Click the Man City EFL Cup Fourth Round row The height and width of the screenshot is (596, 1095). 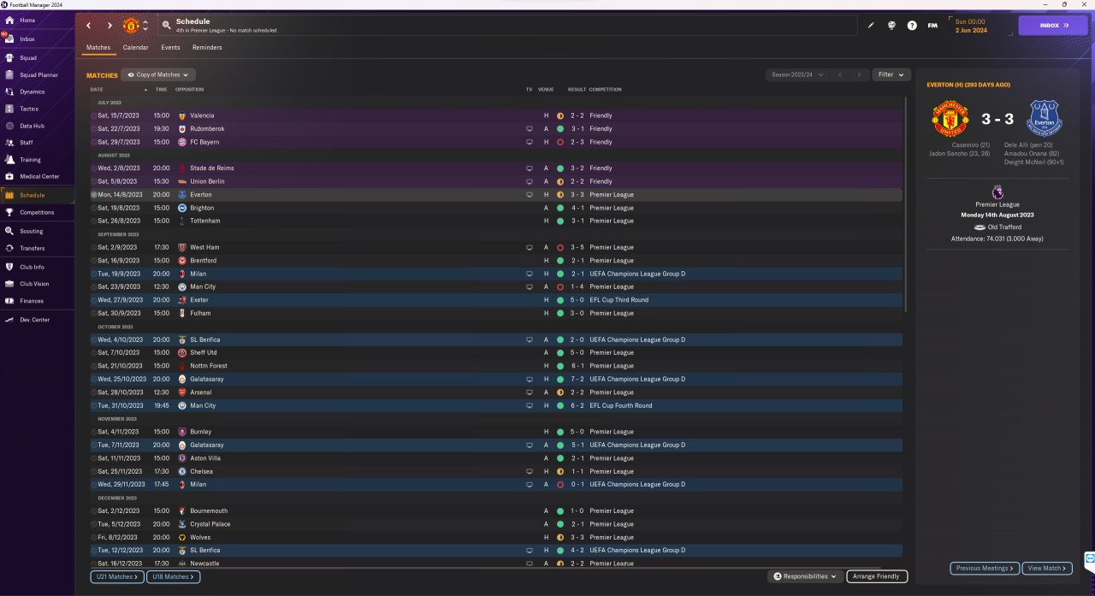[495, 405]
